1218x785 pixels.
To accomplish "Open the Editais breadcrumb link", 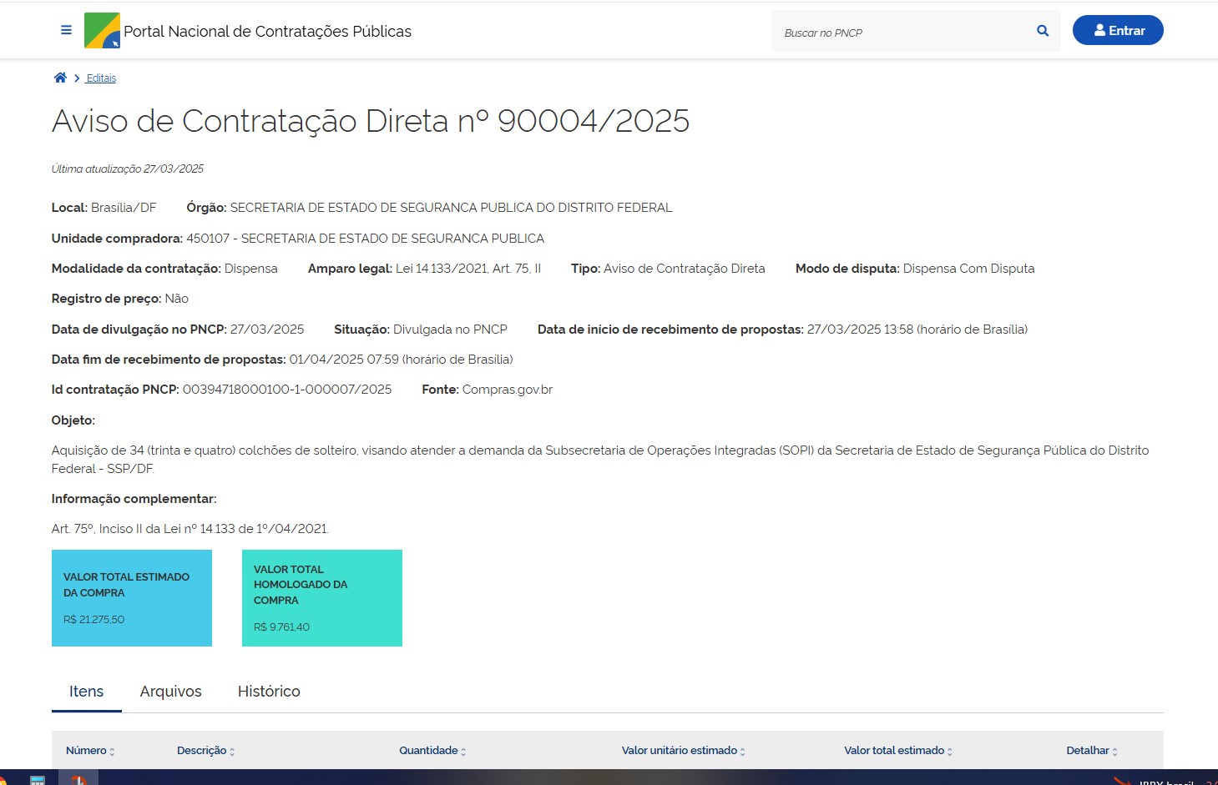I will (x=101, y=78).
